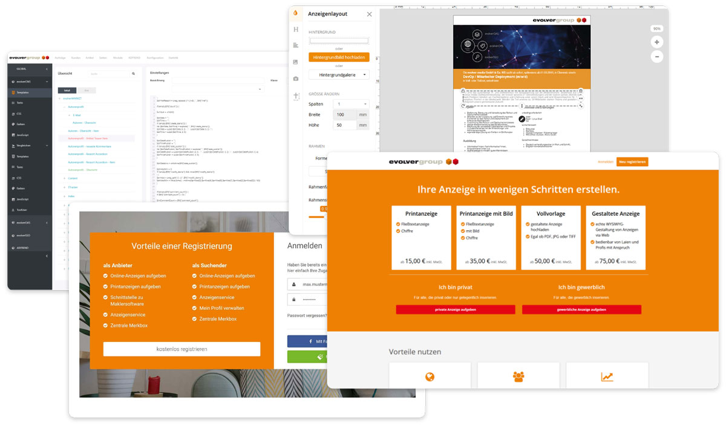The height and width of the screenshot is (426, 726).
Task: Select the orange droplet background tool
Action: pyautogui.click(x=296, y=13)
